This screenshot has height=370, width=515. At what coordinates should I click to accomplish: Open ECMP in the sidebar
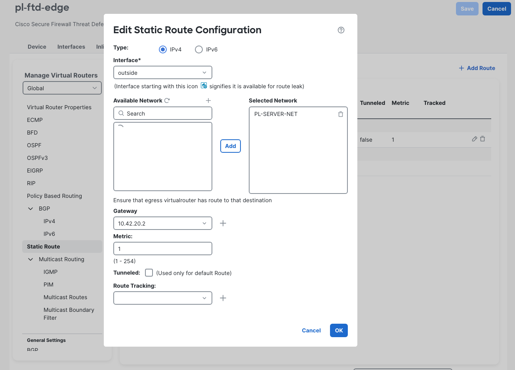point(35,120)
